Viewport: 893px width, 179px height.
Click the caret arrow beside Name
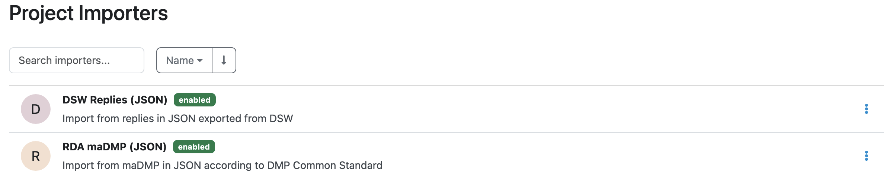pos(200,61)
